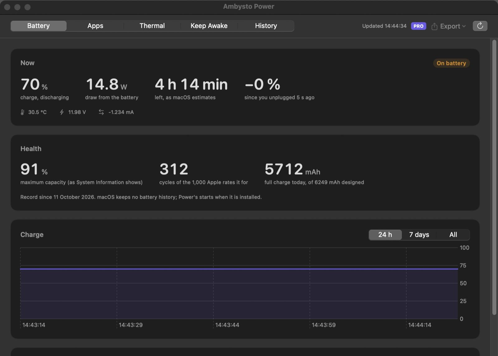Click the Updated 14:44:34 timestamp
This screenshot has height=356, width=498.
pos(384,26)
